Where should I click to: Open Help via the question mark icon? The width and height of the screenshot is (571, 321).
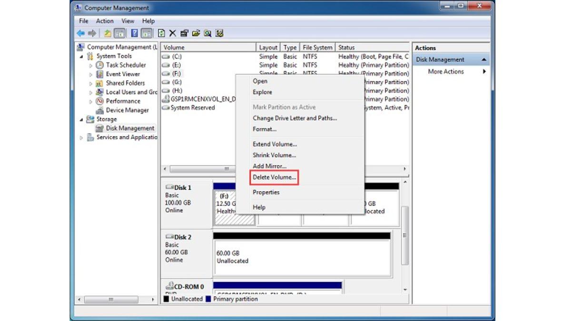tap(134, 33)
